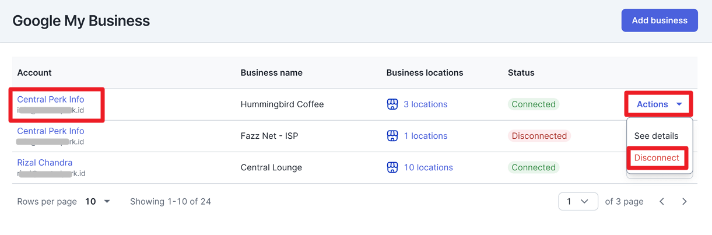Open the Actions dropdown for Hummingbird Coffee
This screenshot has height=235, width=712.
point(659,104)
